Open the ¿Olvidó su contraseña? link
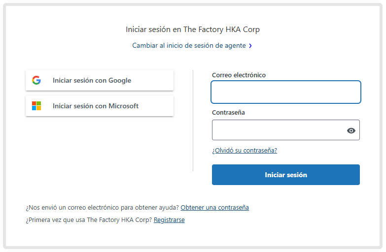 [x=245, y=151]
